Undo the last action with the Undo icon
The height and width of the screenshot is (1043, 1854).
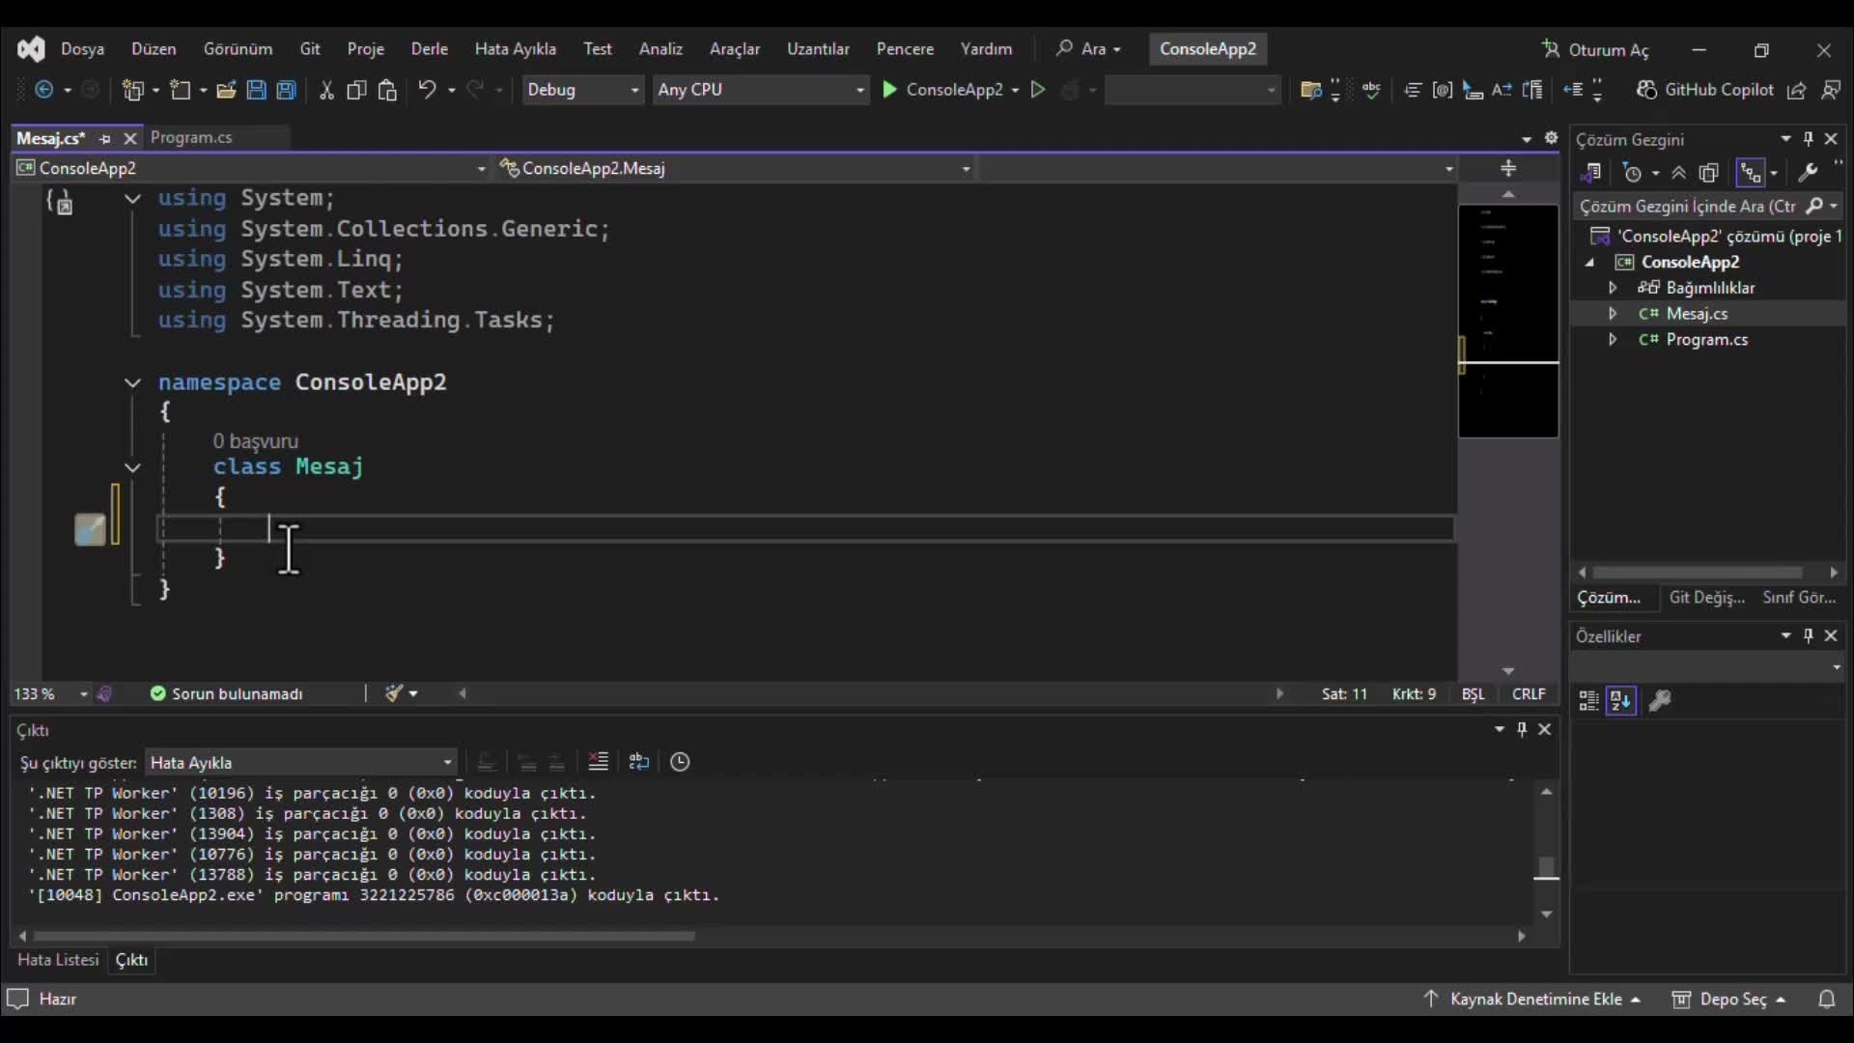point(427,90)
